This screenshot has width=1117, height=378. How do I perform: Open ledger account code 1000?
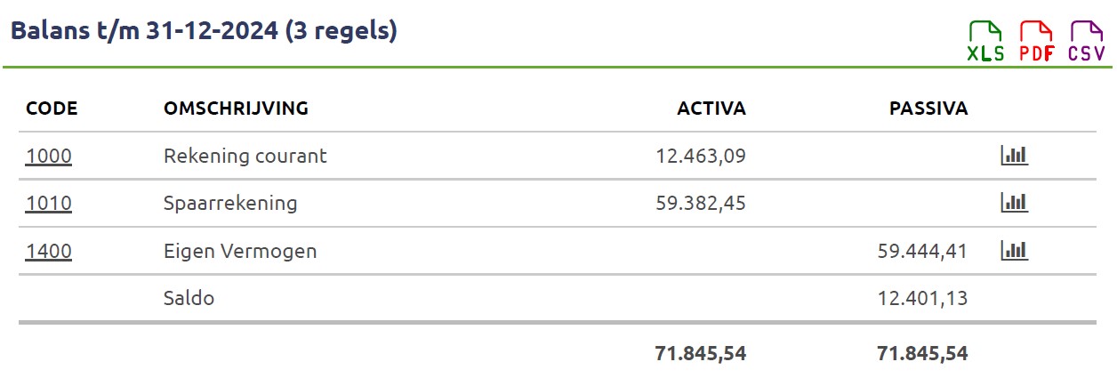click(x=49, y=157)
